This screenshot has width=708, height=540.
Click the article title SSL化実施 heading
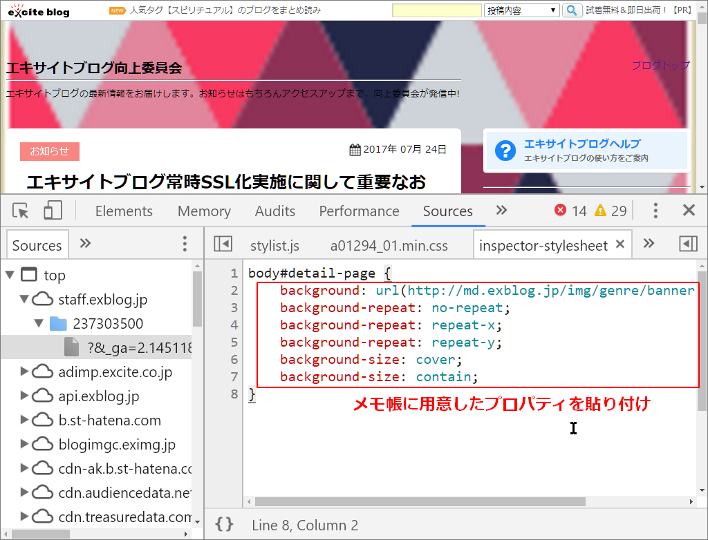226,182
